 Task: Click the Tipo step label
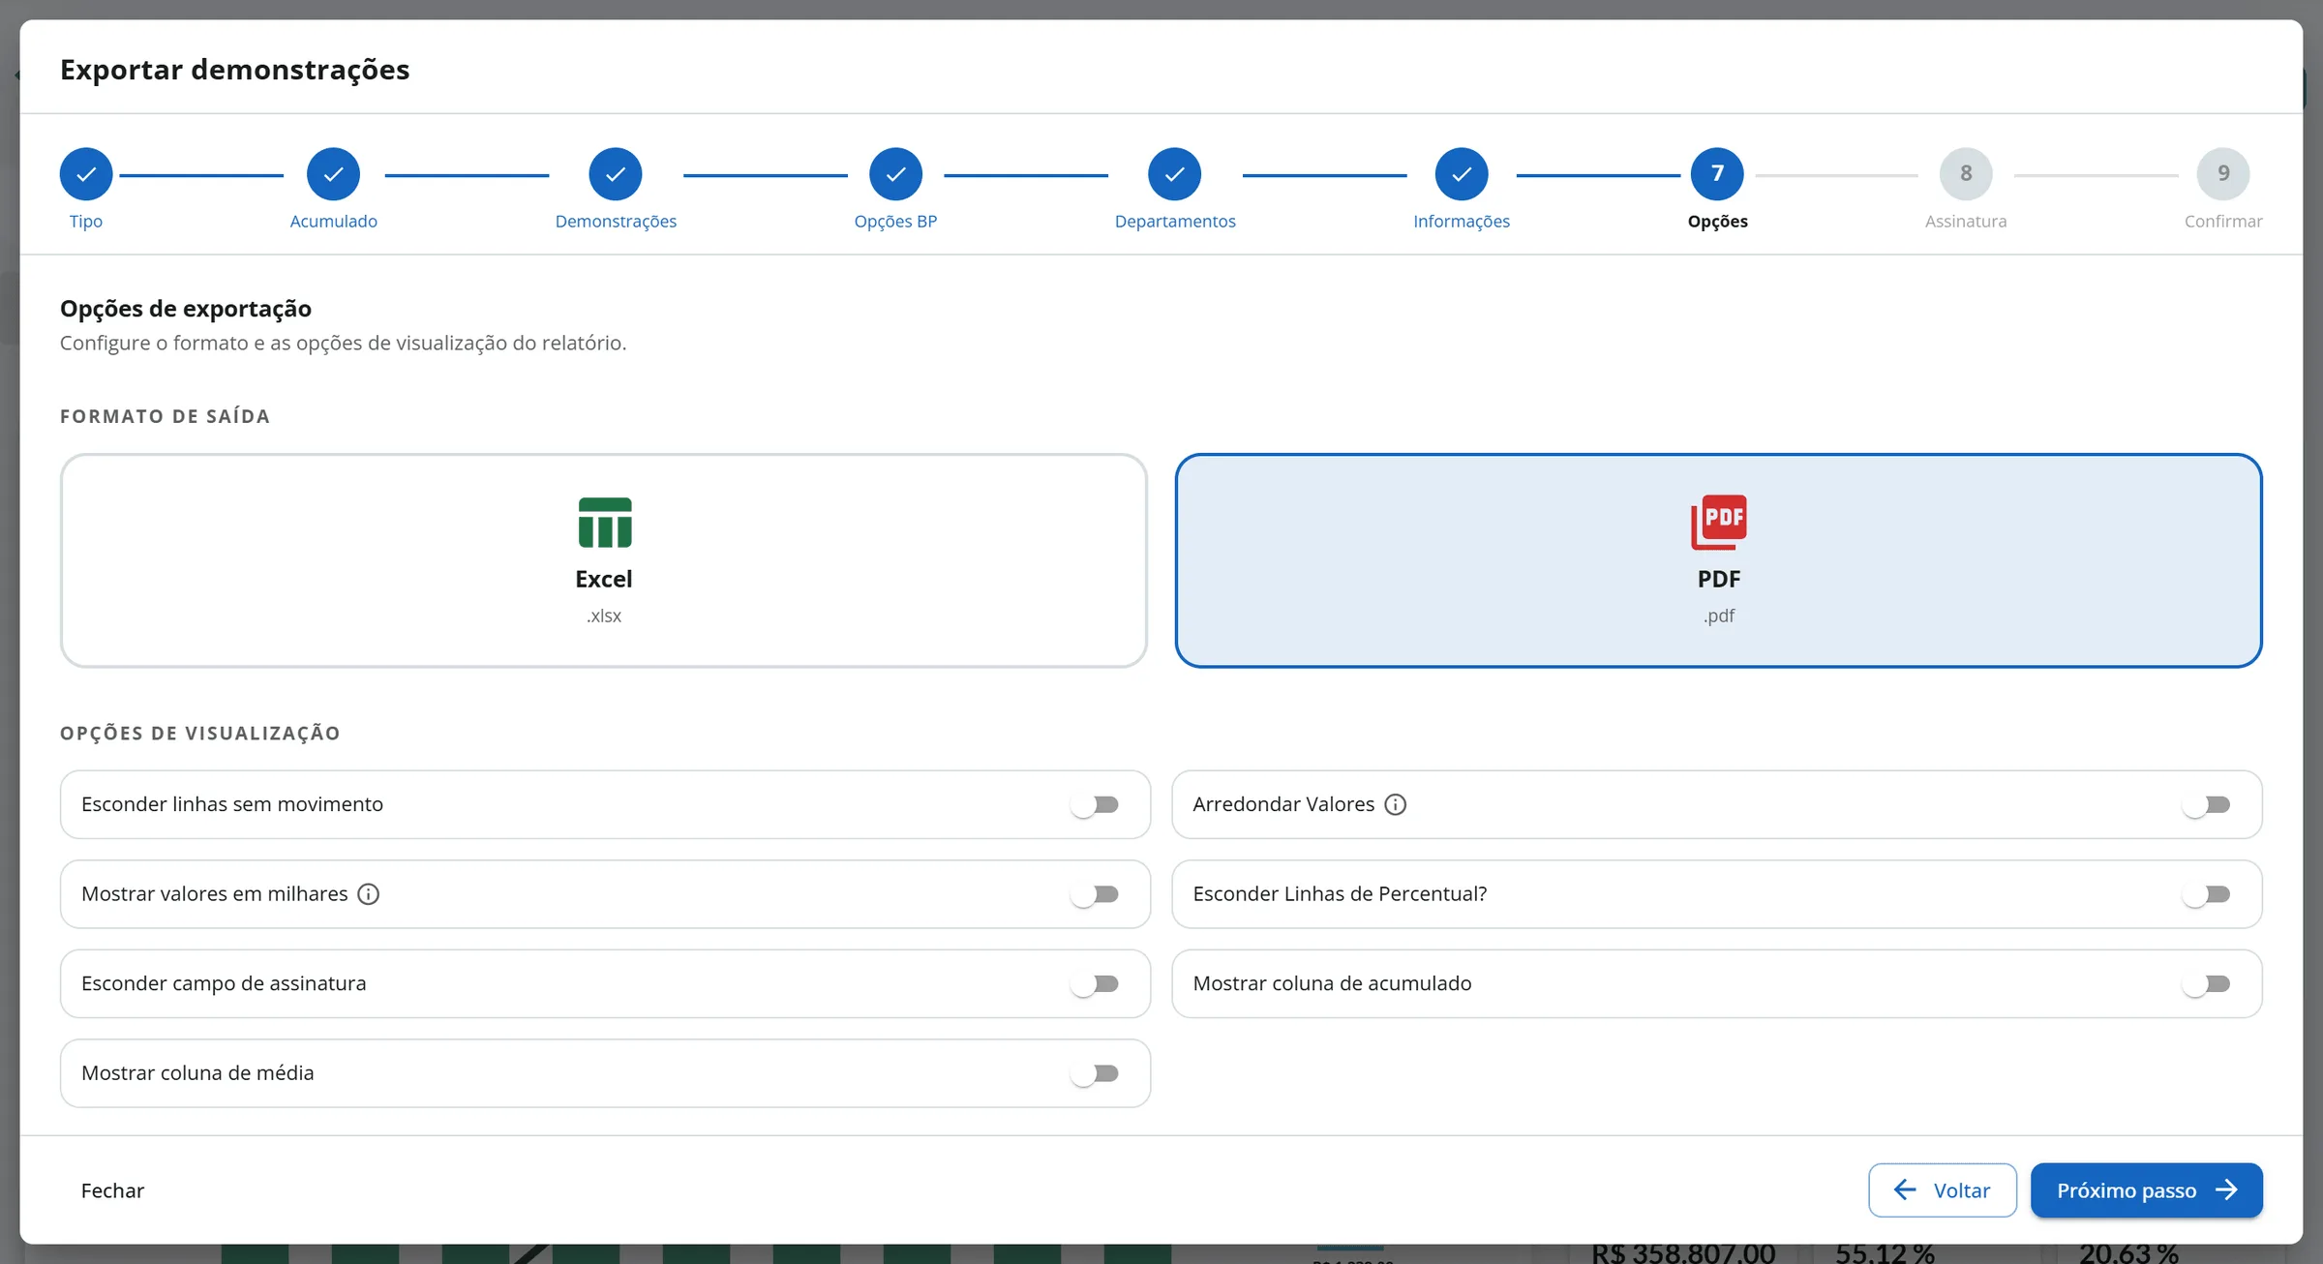[86, 221]
